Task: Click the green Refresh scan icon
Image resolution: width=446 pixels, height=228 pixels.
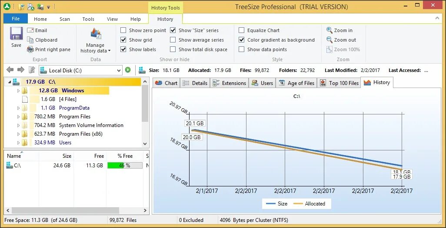Action: [128, 70]
